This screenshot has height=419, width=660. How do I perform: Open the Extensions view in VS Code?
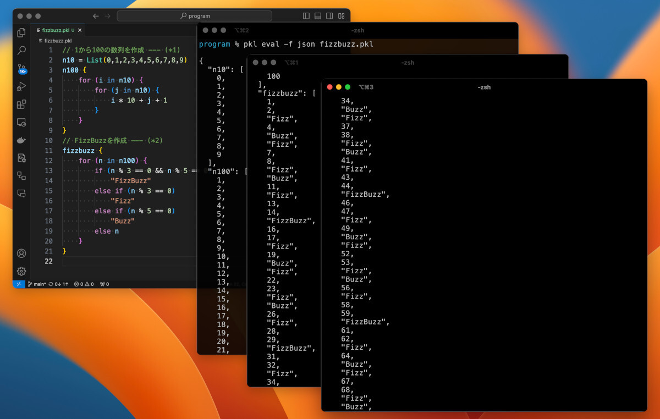[x=21, y=104]
